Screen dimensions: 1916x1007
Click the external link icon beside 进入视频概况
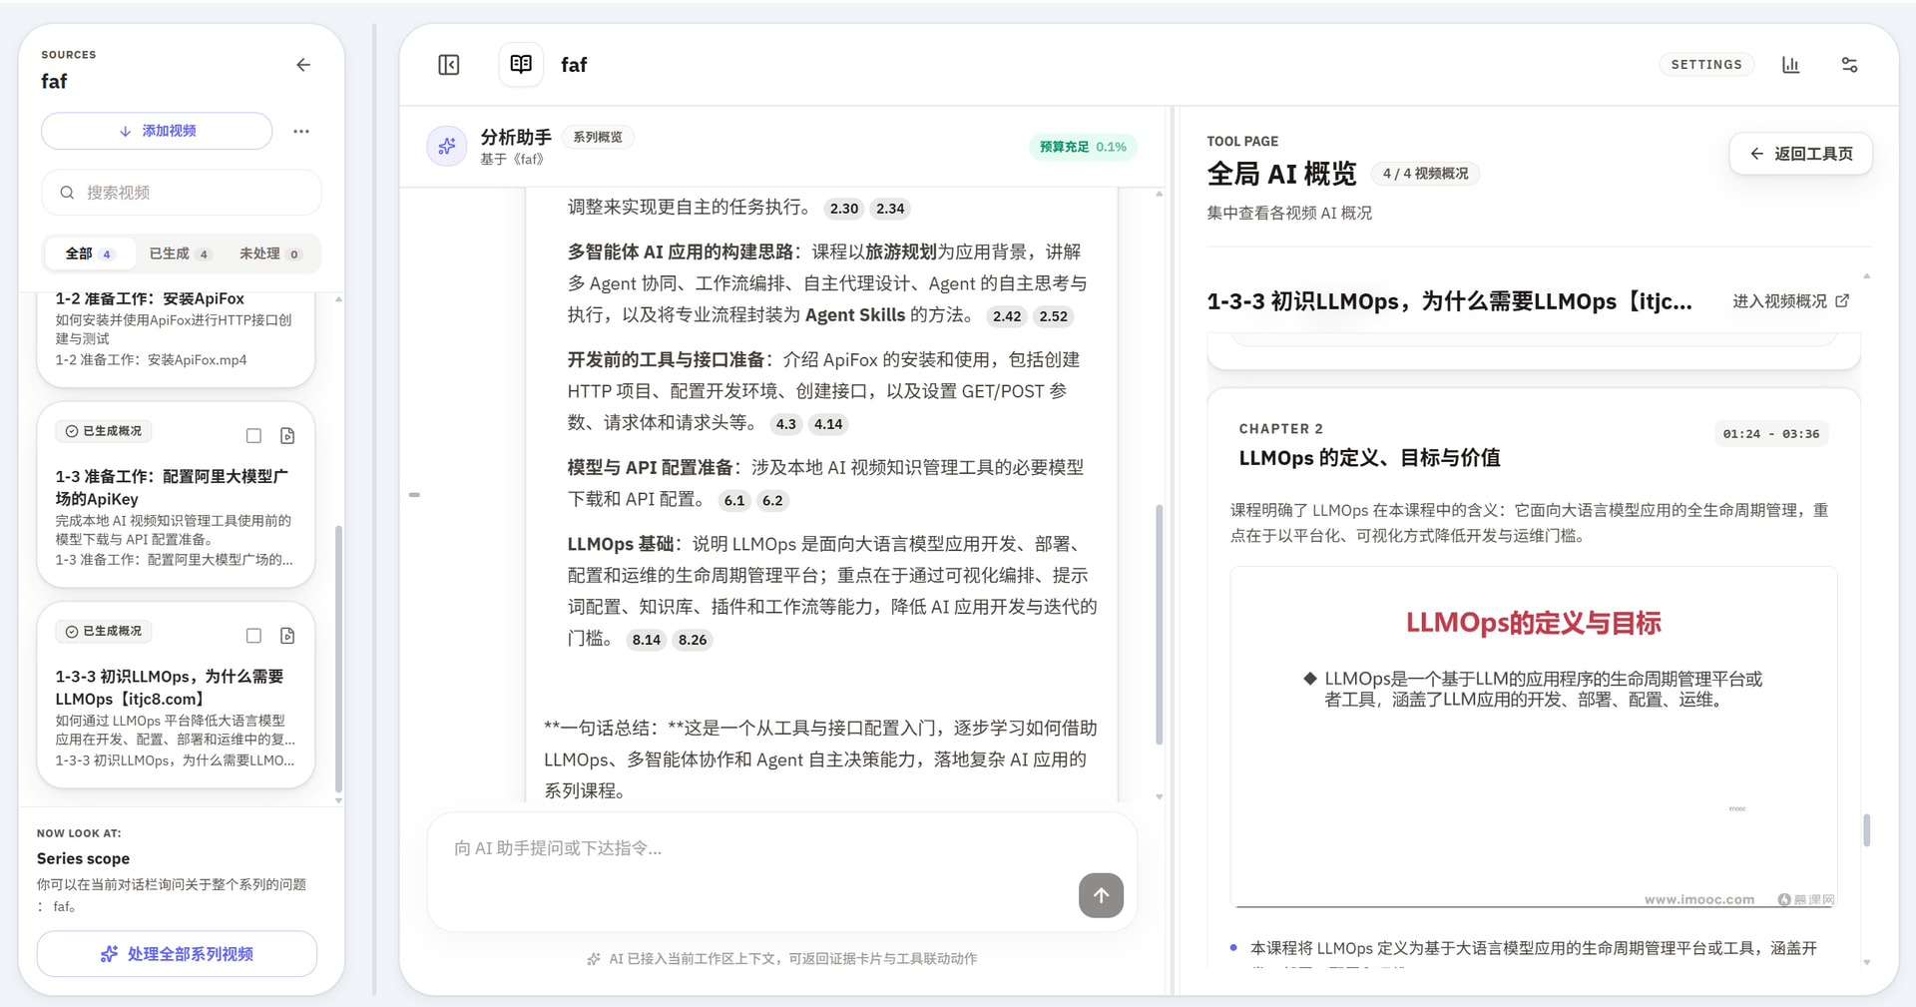(1842, 300)
